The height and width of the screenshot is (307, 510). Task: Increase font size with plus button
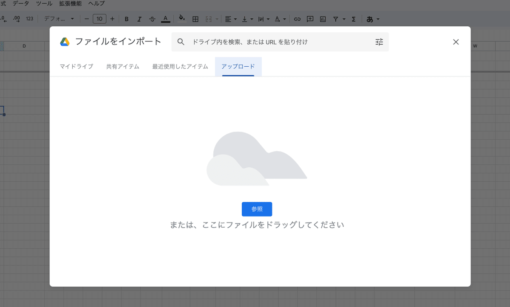click(x=112, y=19)
